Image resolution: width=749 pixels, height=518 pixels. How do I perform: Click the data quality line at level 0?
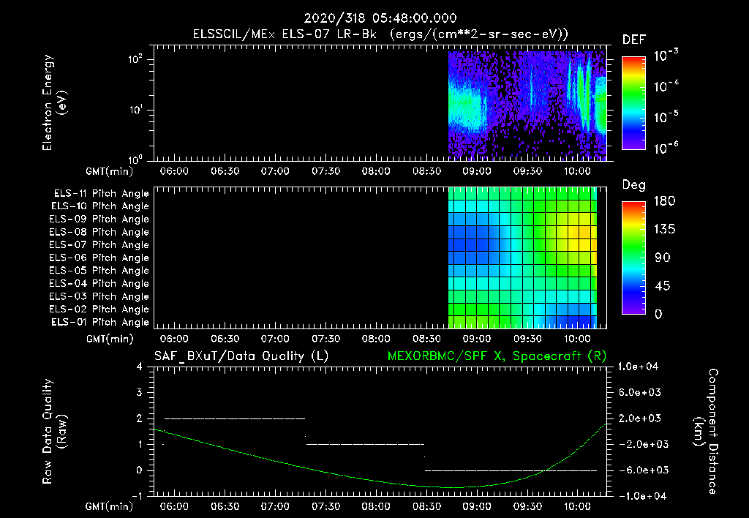coord(511,470)
